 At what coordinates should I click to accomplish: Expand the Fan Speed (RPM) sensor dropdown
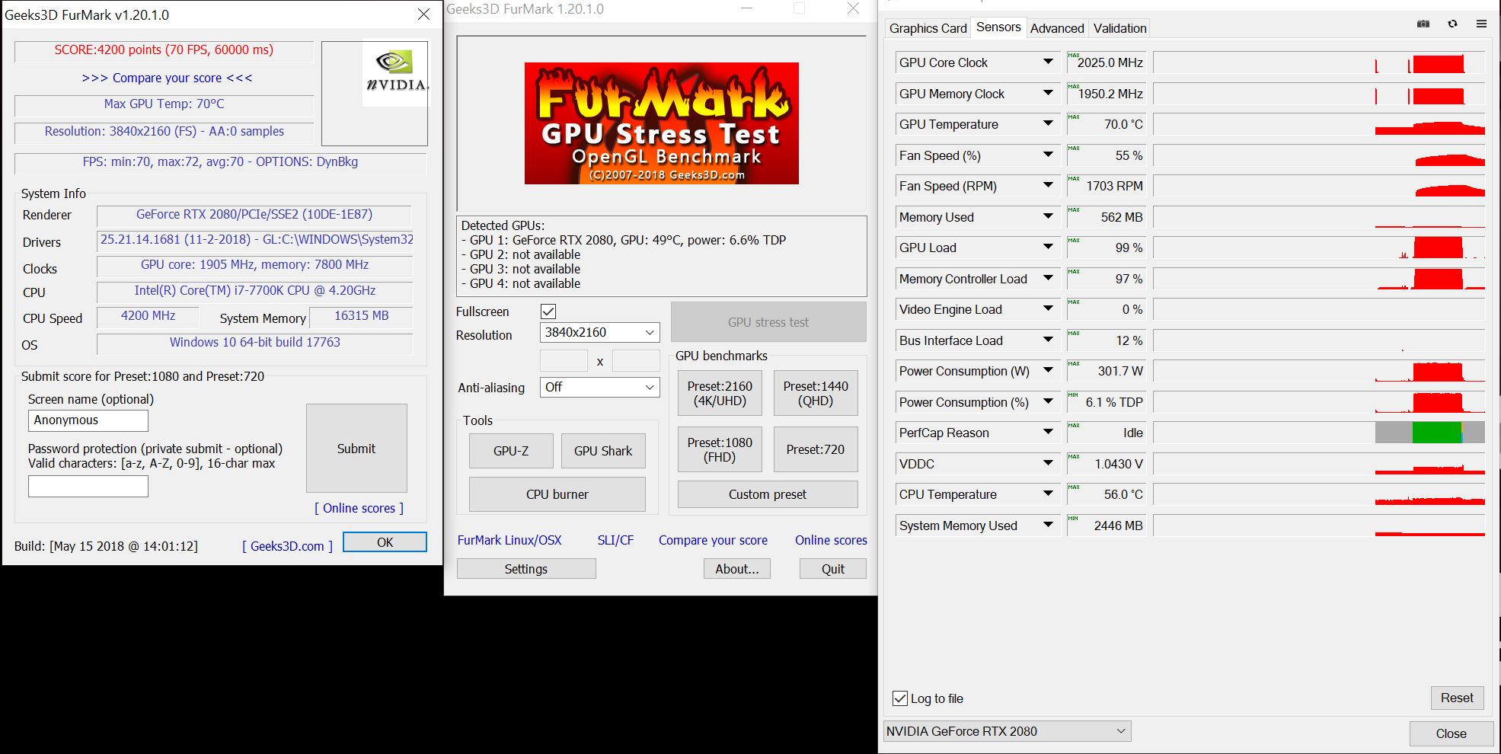[x=1048, y=185]
